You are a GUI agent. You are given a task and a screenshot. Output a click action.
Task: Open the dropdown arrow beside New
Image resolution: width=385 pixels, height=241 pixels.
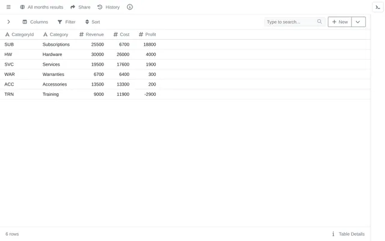359,22
